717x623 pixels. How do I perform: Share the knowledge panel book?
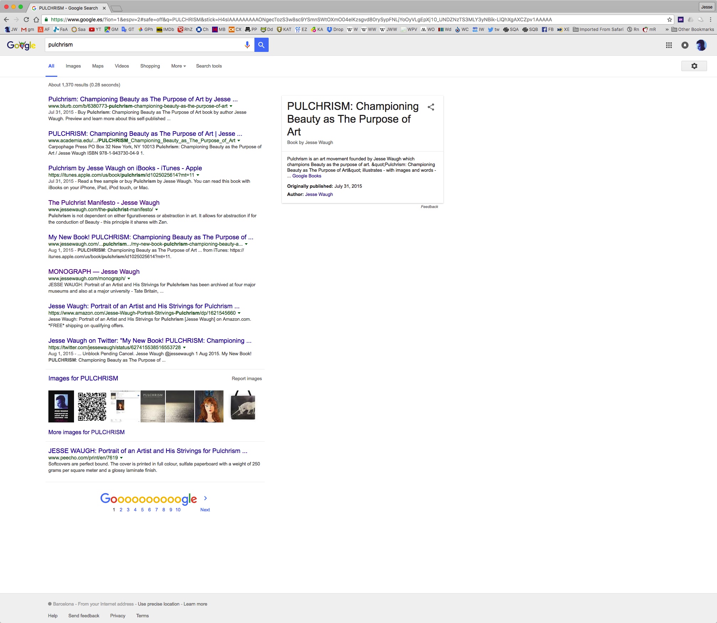[431, 107]
